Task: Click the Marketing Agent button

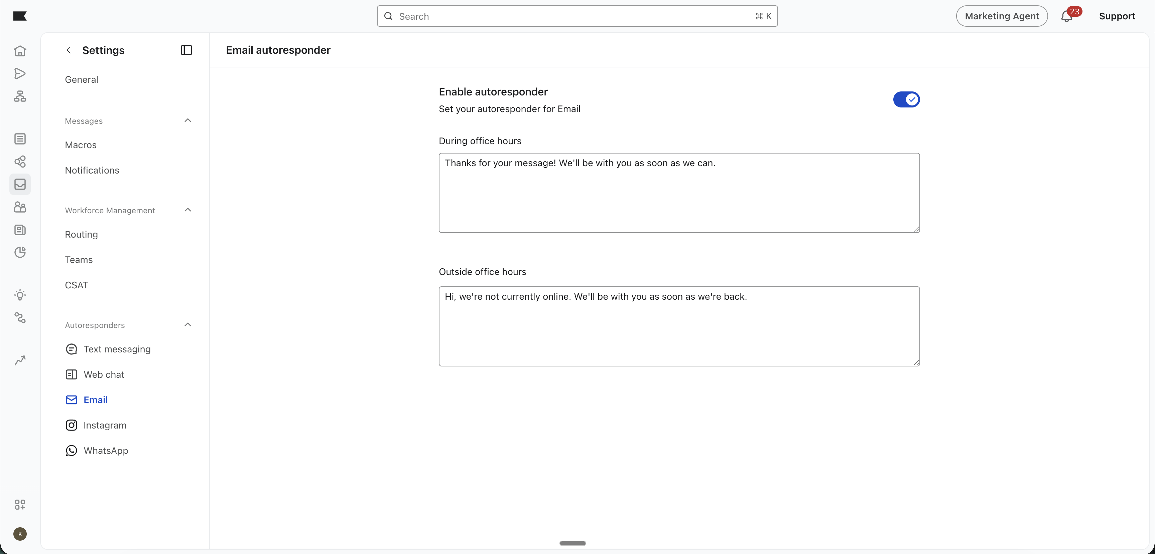Action: 1001,17
